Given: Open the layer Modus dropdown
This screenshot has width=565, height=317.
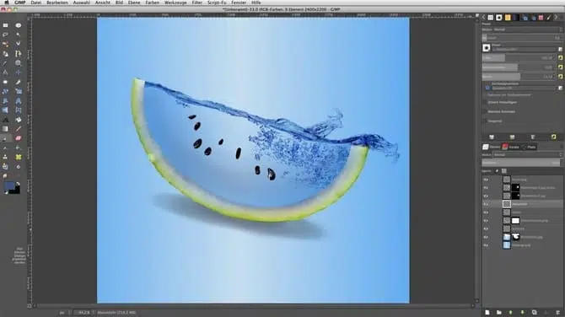Looking at the screenshot, I should click(x=528, y=155).
